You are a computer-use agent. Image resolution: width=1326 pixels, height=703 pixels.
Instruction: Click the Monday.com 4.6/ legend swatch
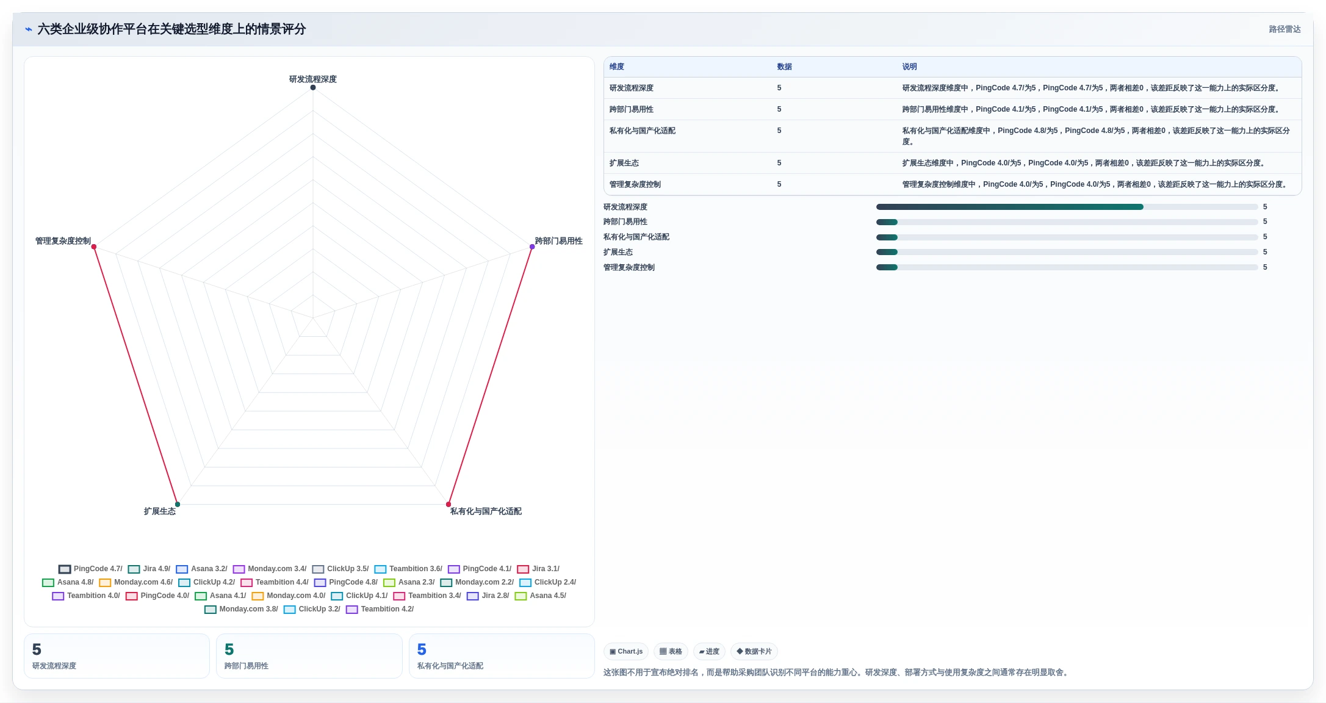(x=105, y=582)
